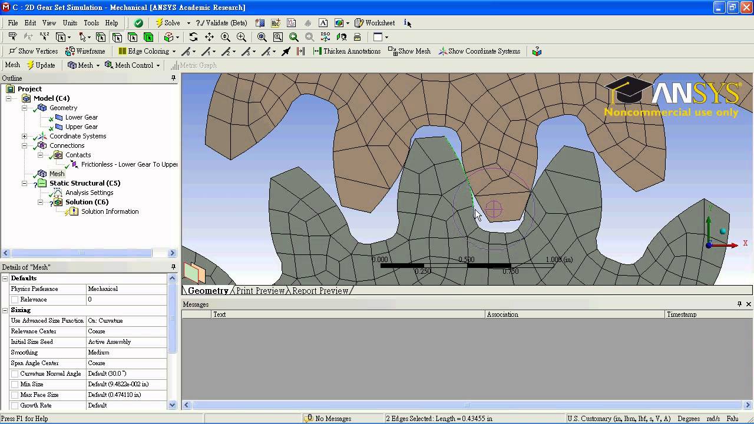Click the green Zoom To Fit icon
The image size is (754, 424).
pos(294,37)
